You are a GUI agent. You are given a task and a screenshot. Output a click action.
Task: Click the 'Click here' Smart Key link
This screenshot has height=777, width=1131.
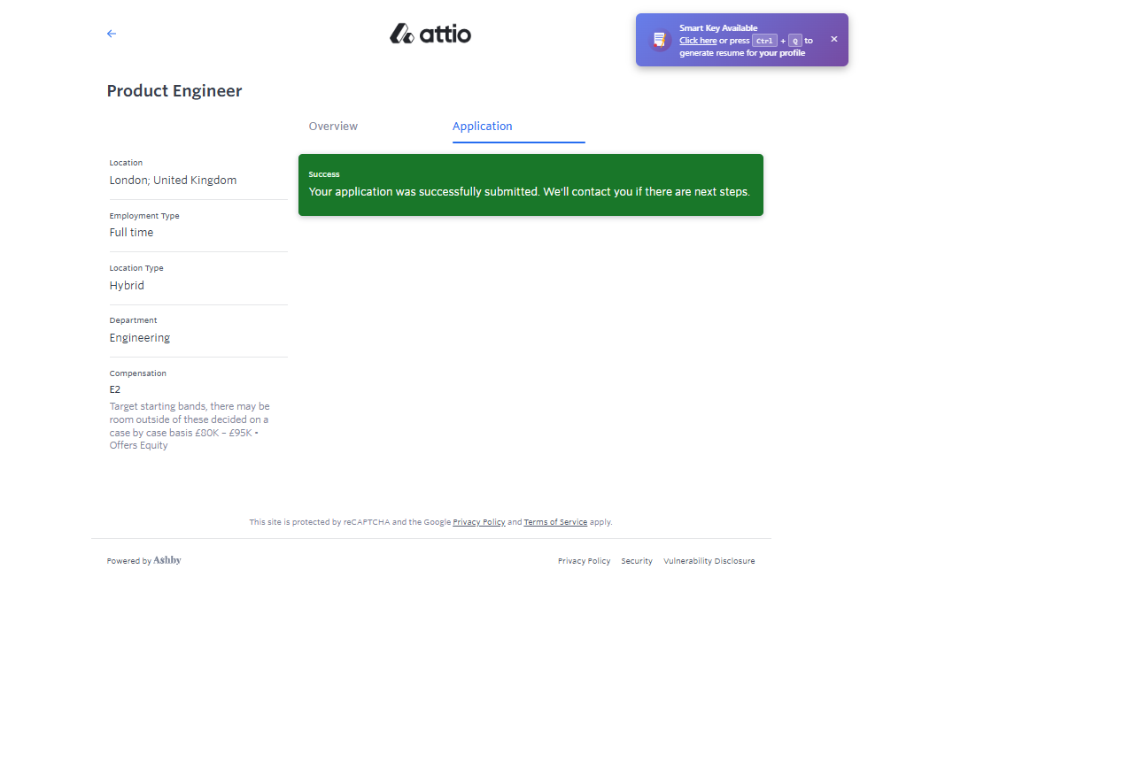tap(698, 41)
